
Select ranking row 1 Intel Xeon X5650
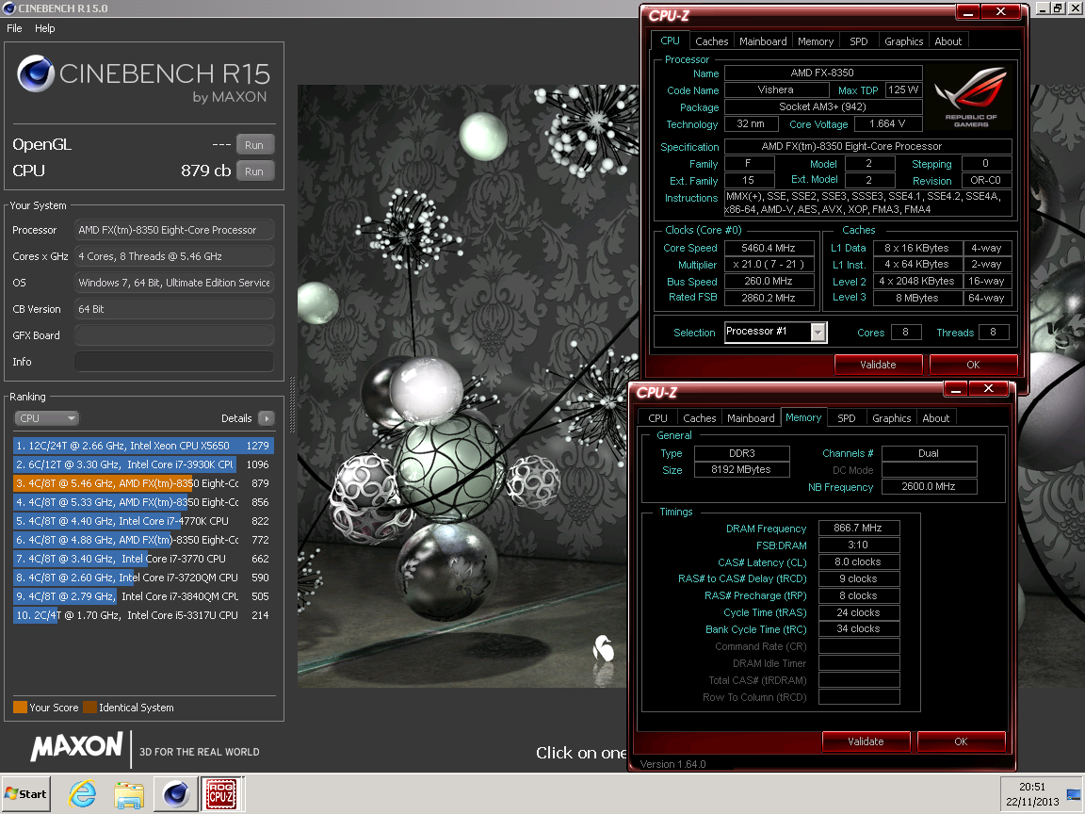[x=143, y=446]
